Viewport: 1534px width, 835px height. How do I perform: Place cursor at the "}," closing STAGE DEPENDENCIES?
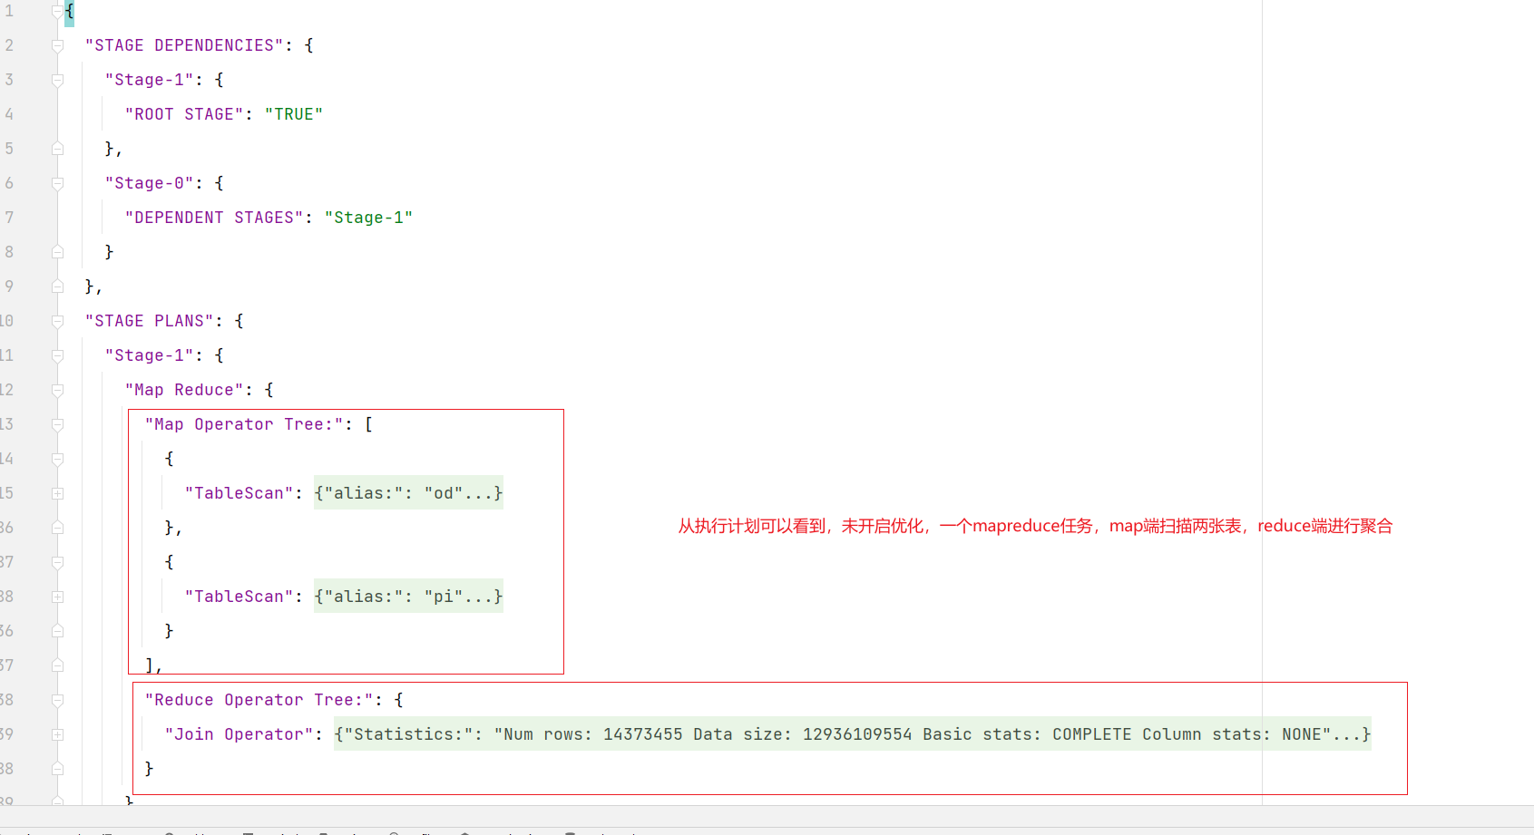(x=93, y=286)
